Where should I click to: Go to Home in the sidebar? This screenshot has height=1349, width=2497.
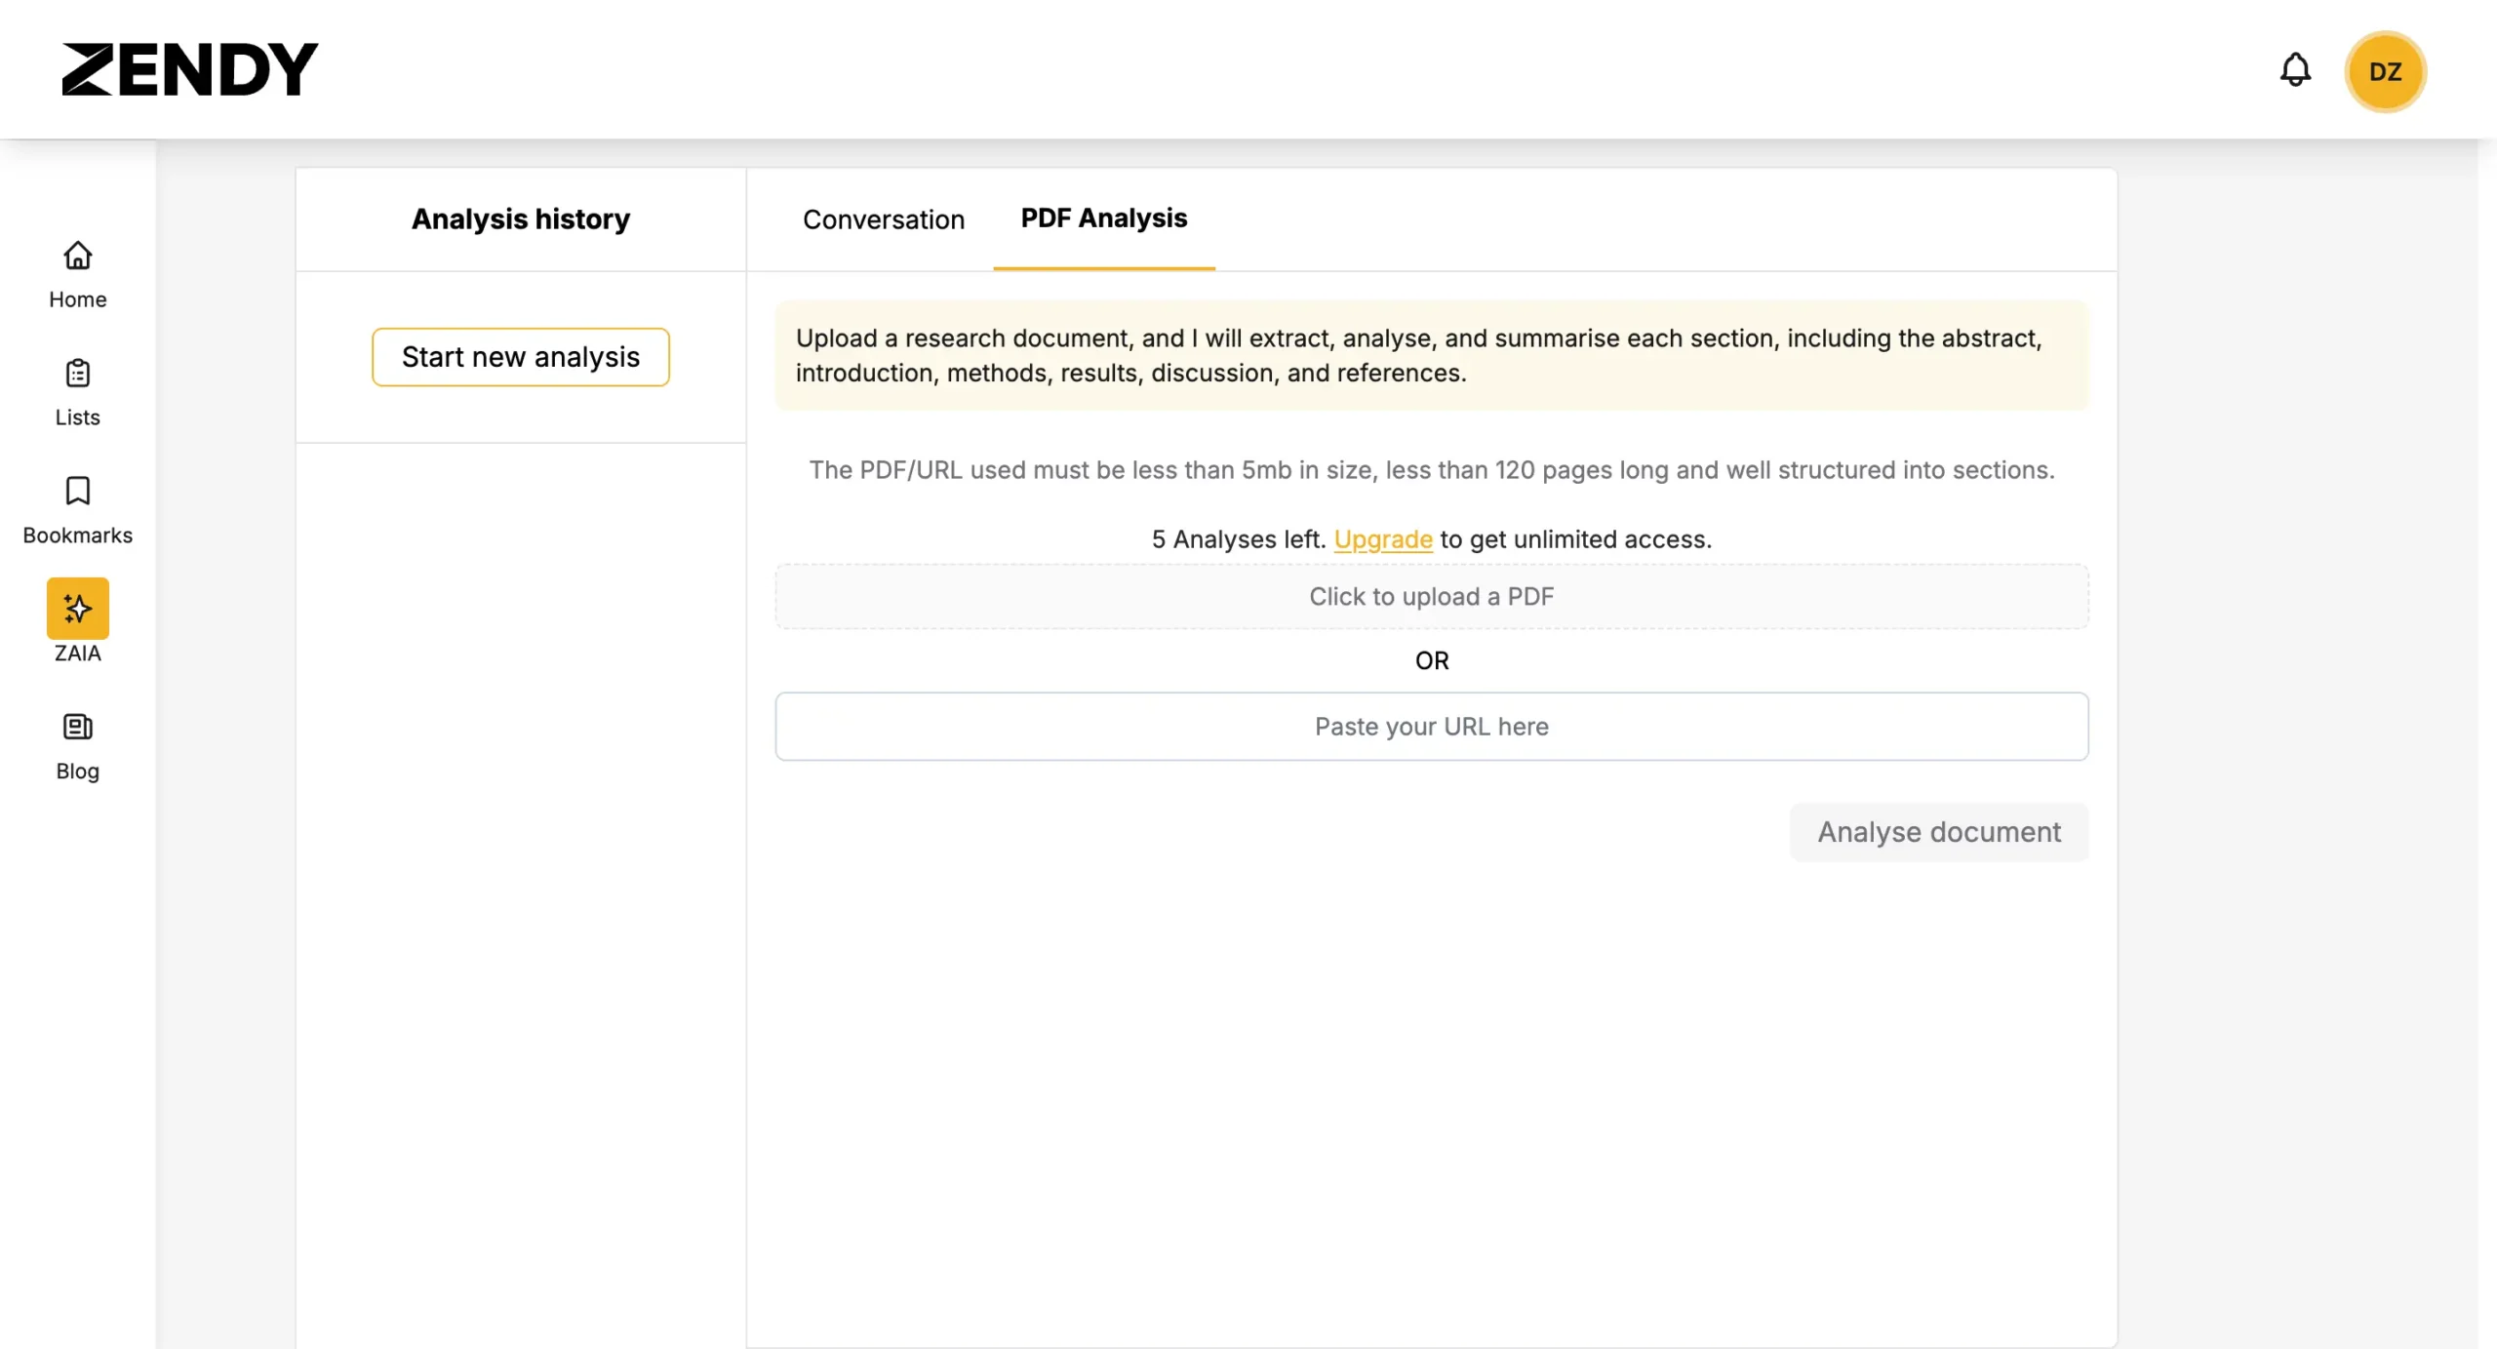78,275
